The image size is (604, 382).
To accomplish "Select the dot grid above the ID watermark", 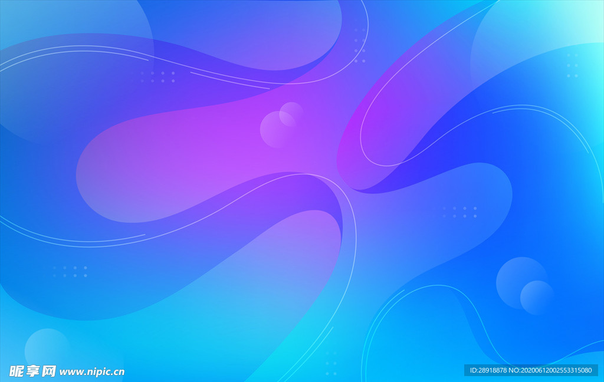I will [459, 212].
